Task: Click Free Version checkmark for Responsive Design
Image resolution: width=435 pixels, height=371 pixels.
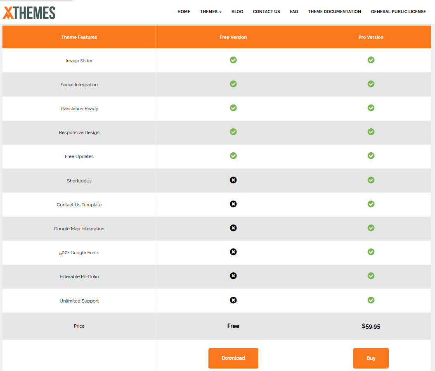Action: [233, 132]
